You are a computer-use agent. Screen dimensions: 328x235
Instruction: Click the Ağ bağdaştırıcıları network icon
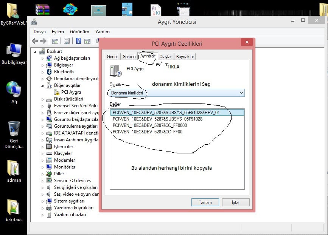[49, 58]
